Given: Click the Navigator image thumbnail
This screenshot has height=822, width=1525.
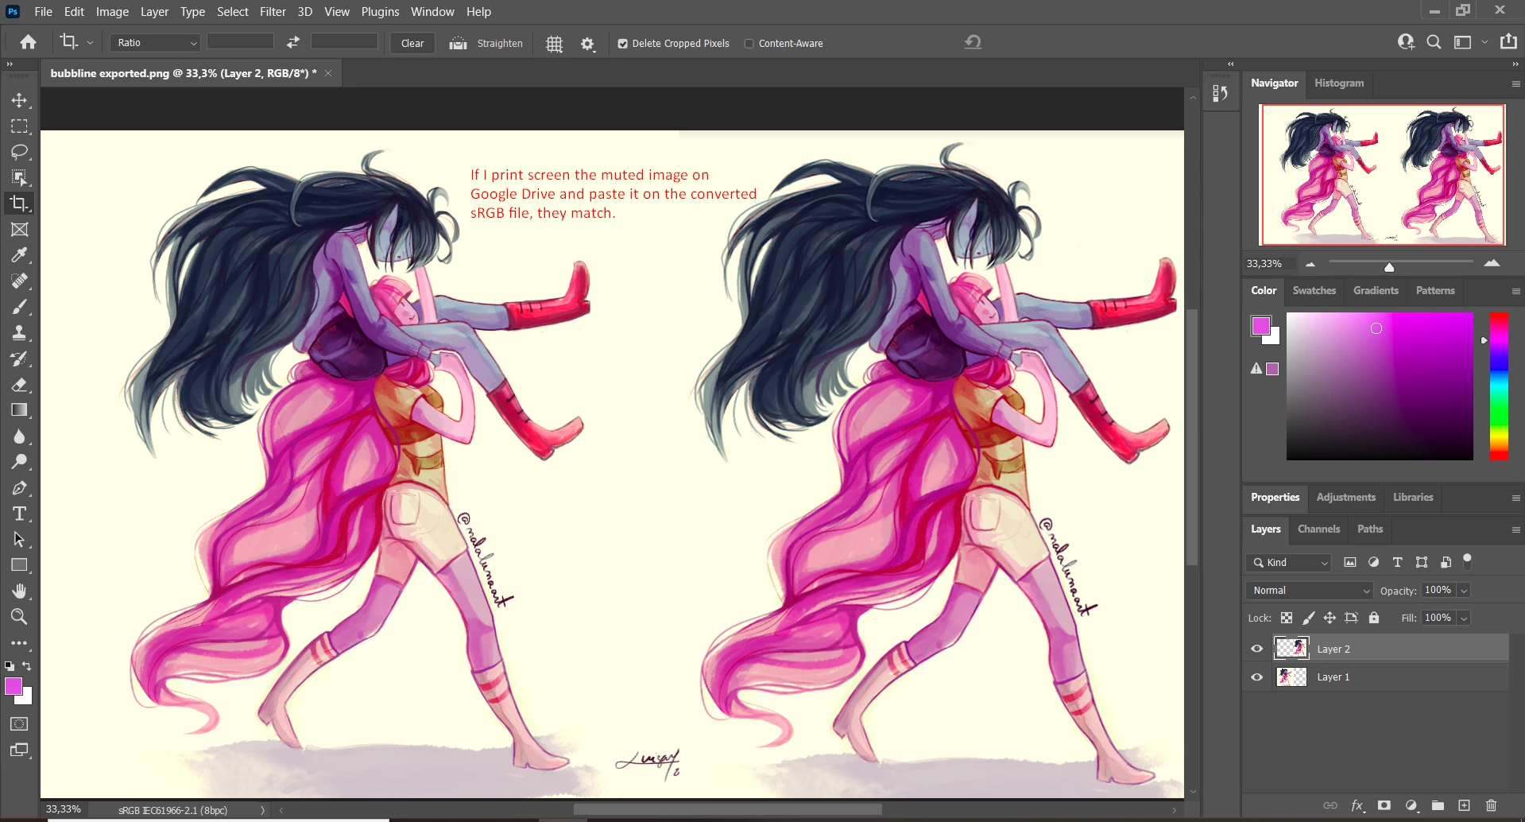Looking at the screenshot, I should pyautogui.click(x=1382, y=175).
